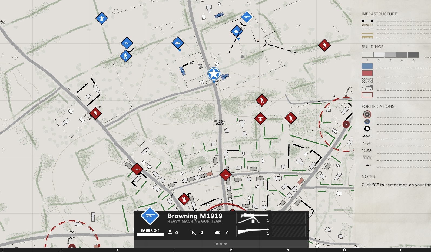Click the red enemy gun marker at the town crossroads

[x=225, y=175]
